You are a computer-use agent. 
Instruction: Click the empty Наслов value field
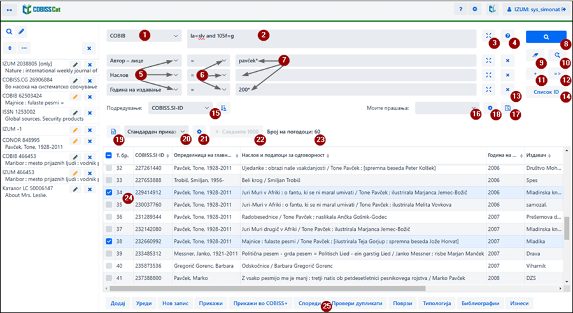[356, 75]
